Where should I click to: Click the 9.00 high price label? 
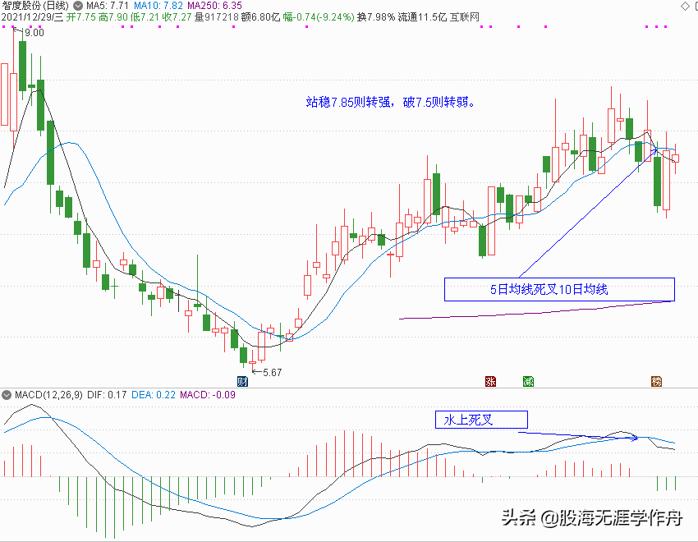[x=34, y=33]
